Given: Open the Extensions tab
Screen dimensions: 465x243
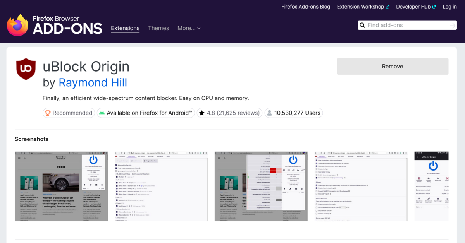Looking at the screenshot, I should click(x=125, y=28).
